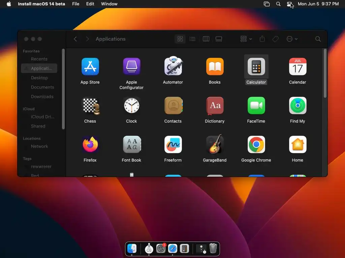This screenshot has height=258, width=345.
Task: Click the Finder window search icon
Action: [318, 39]
